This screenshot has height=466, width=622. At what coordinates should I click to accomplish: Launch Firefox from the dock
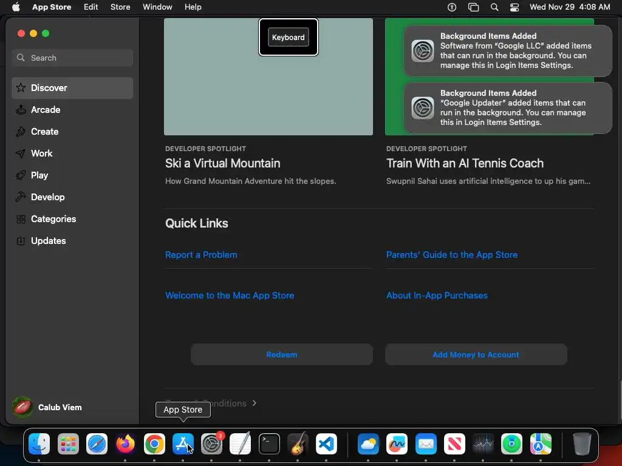click(x=125, y=444)
